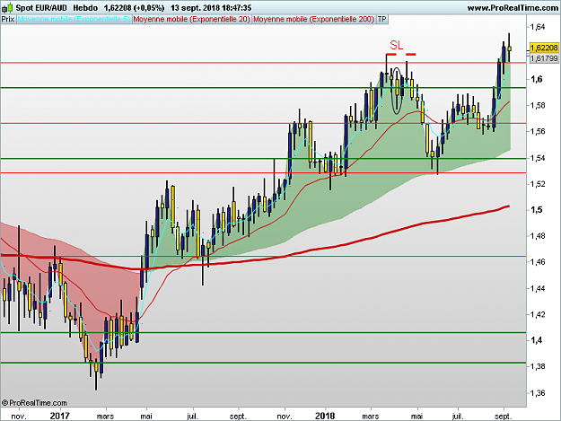This screenshot has height=421, width=561.
Task: Click the 1,58 price axis label
Action: click(538, 106)
